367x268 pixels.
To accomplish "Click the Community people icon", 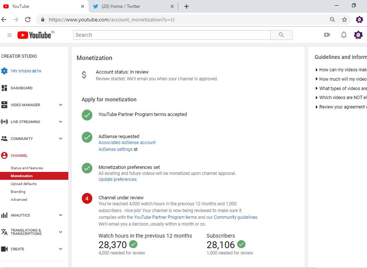I will point(4,139).
